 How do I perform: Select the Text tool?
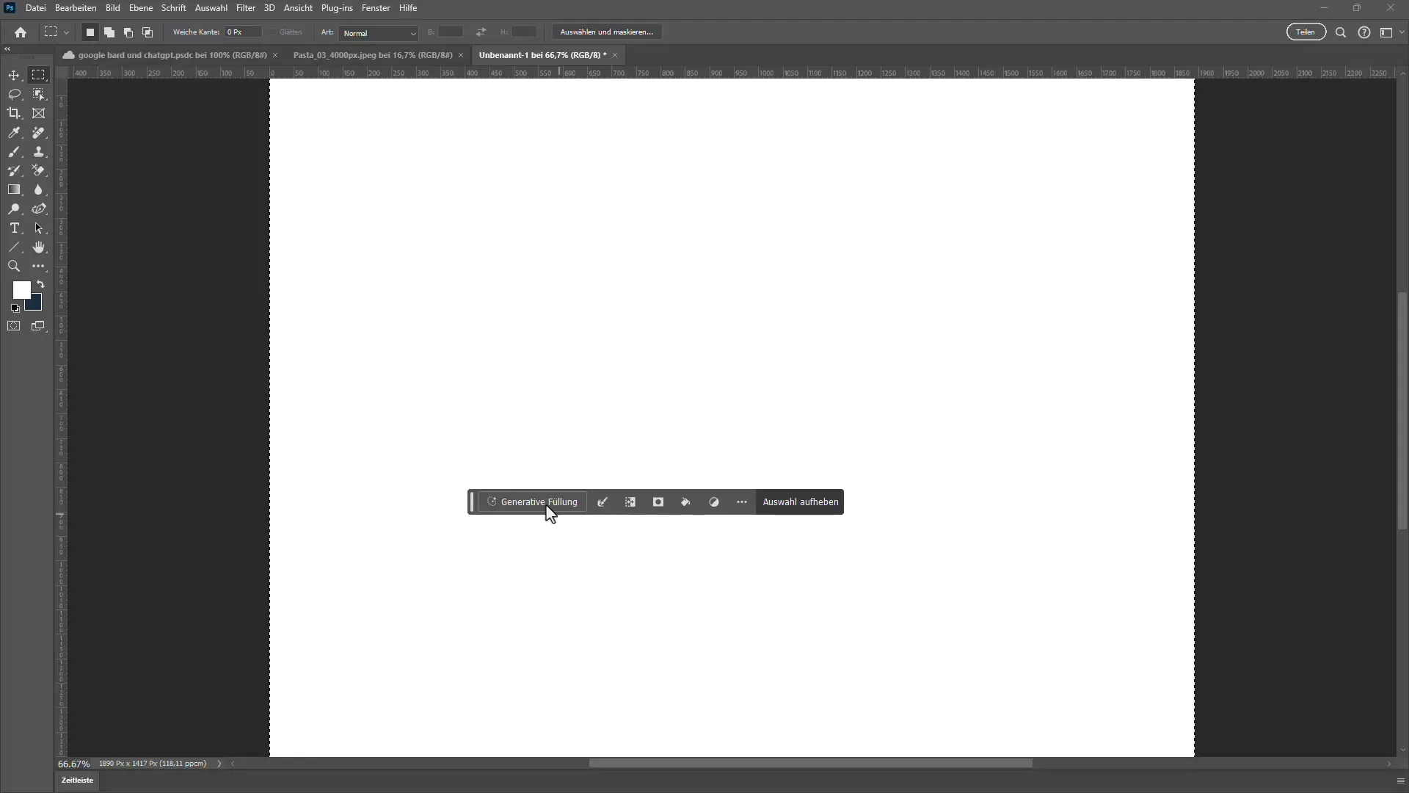15,228
